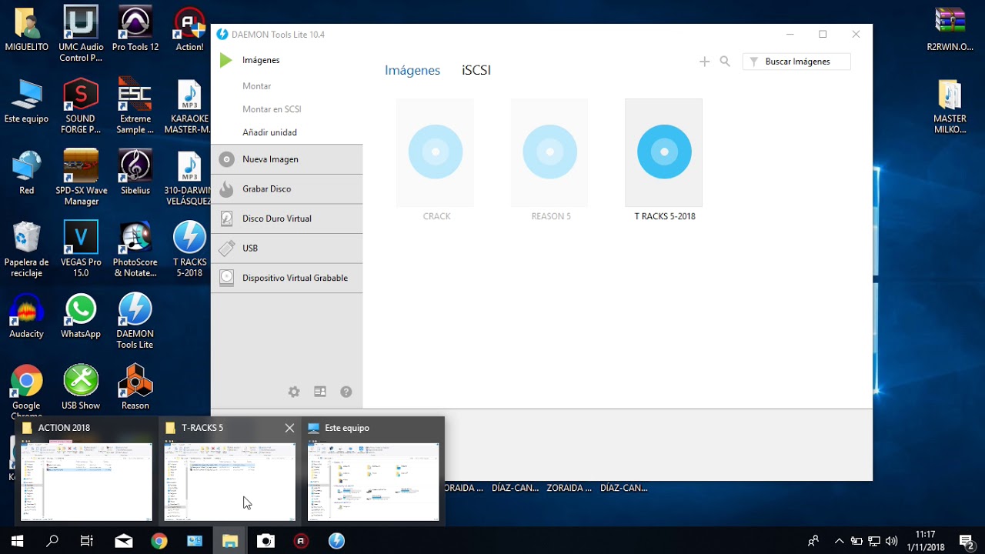This screenshot has width=985, height=554.
Task: Open Disco Duro Virtual section
Action: (x=287, y=219)
